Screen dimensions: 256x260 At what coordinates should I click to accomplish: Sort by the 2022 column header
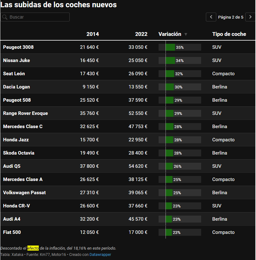point(141,34)
